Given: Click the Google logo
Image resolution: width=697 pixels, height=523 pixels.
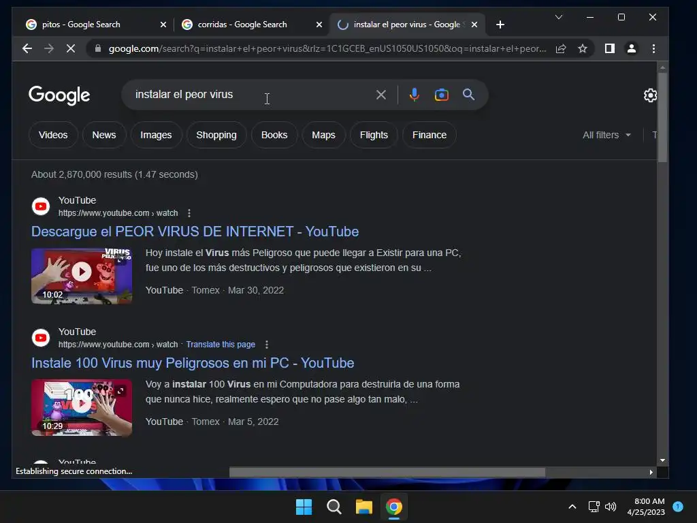Looking at the screenshot, I should coord(59,95).
